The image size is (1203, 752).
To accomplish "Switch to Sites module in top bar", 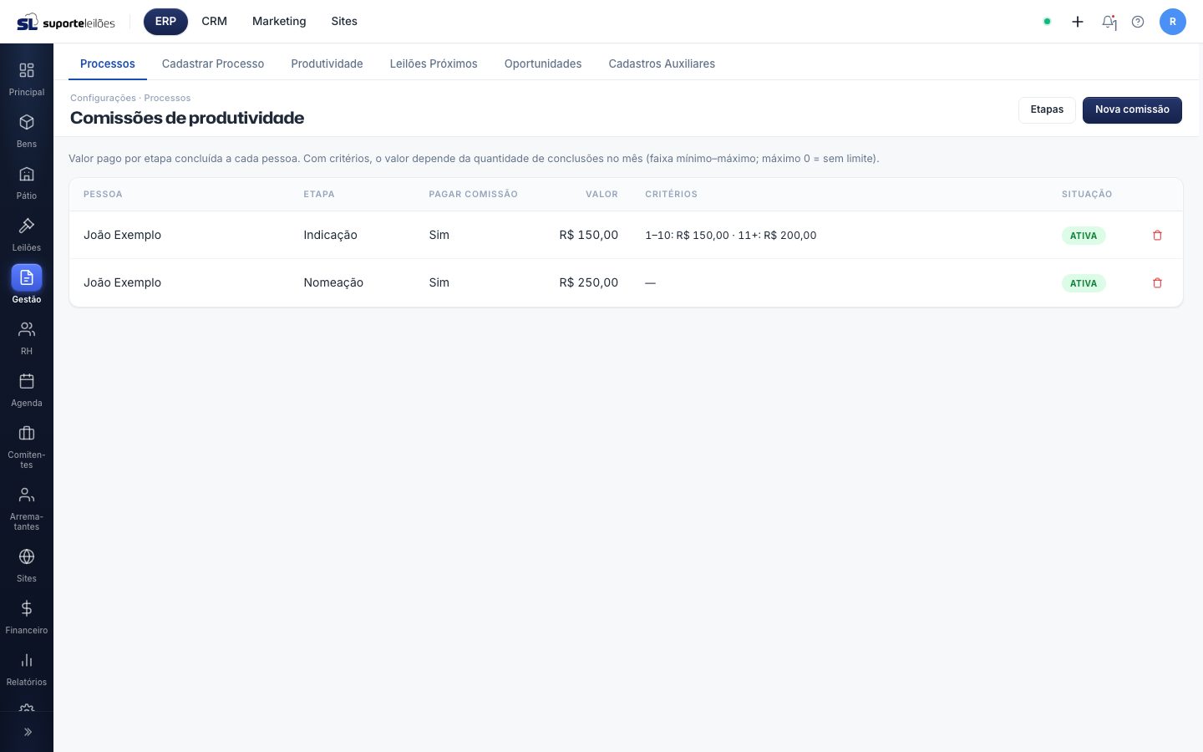I will point(344,22).
